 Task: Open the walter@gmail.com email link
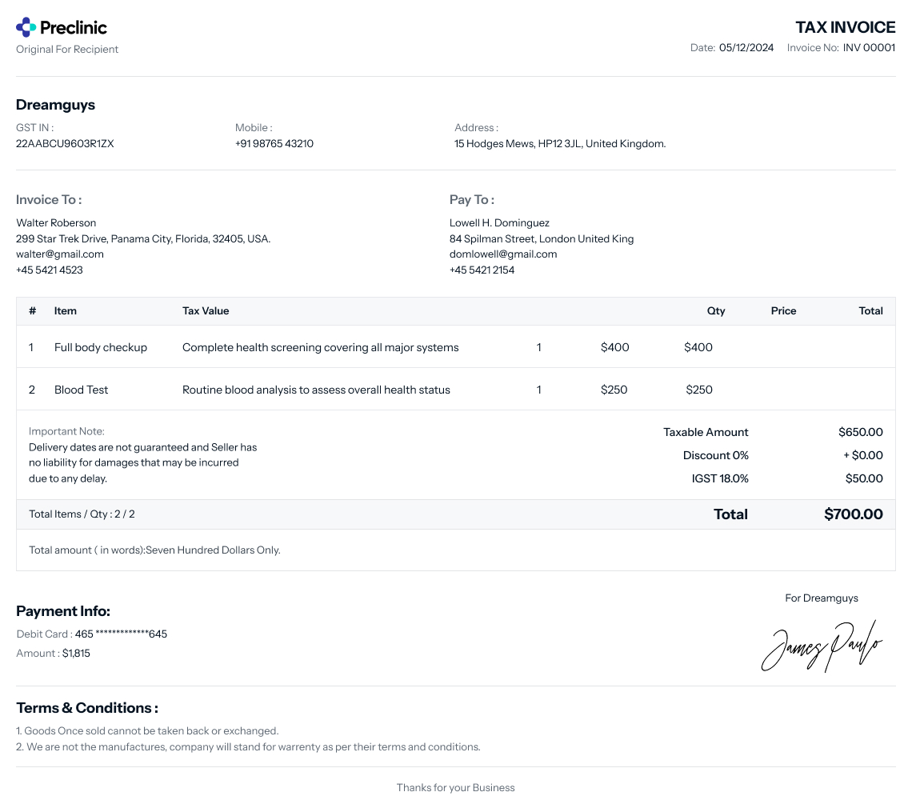click(x=60, y=254)
